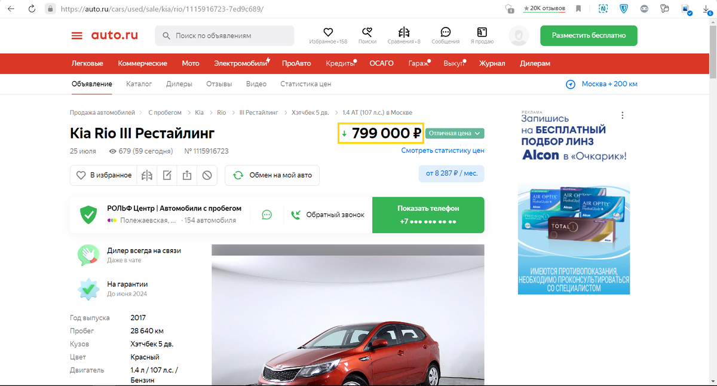
Task: Click breadcrumb 'Хэтчбек 5 дв.'
Action: [x=310, y=112]
